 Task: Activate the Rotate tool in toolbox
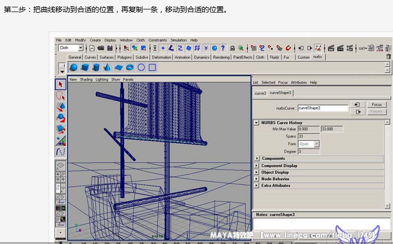[61, 118]
